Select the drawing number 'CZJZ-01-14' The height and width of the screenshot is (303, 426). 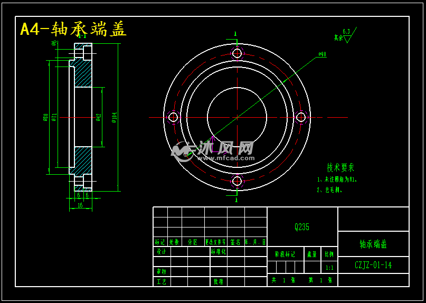pyautogui.click(x=373, y=265)
